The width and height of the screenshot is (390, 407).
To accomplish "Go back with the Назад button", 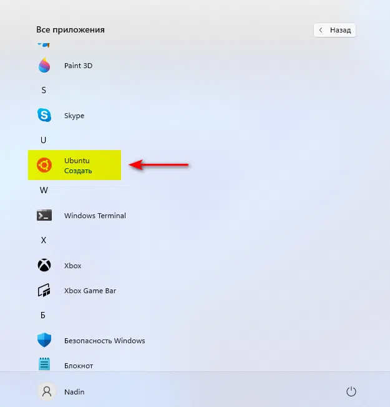I will click(x=334, y=30).
